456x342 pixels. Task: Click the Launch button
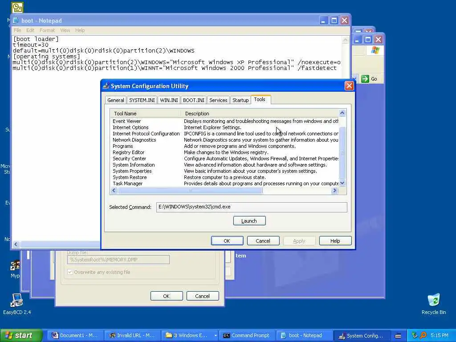(x=249, y=221)
